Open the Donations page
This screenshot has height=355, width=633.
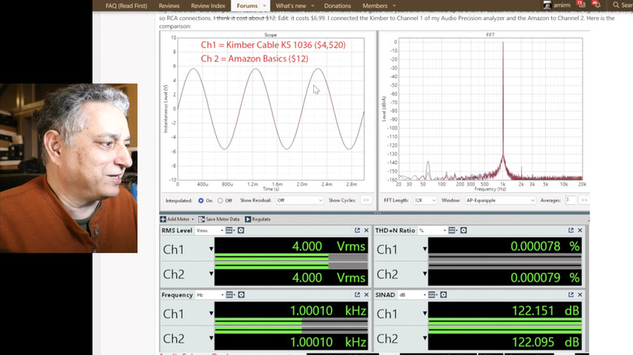[337, 6]
